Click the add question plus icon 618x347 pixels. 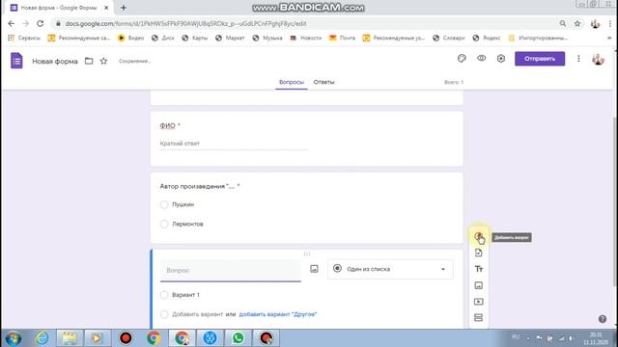coord(479,236)
